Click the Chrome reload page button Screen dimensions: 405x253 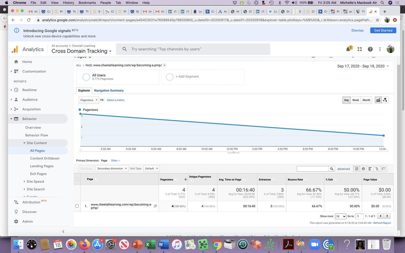pyautogui.click(x=29, y=20)
